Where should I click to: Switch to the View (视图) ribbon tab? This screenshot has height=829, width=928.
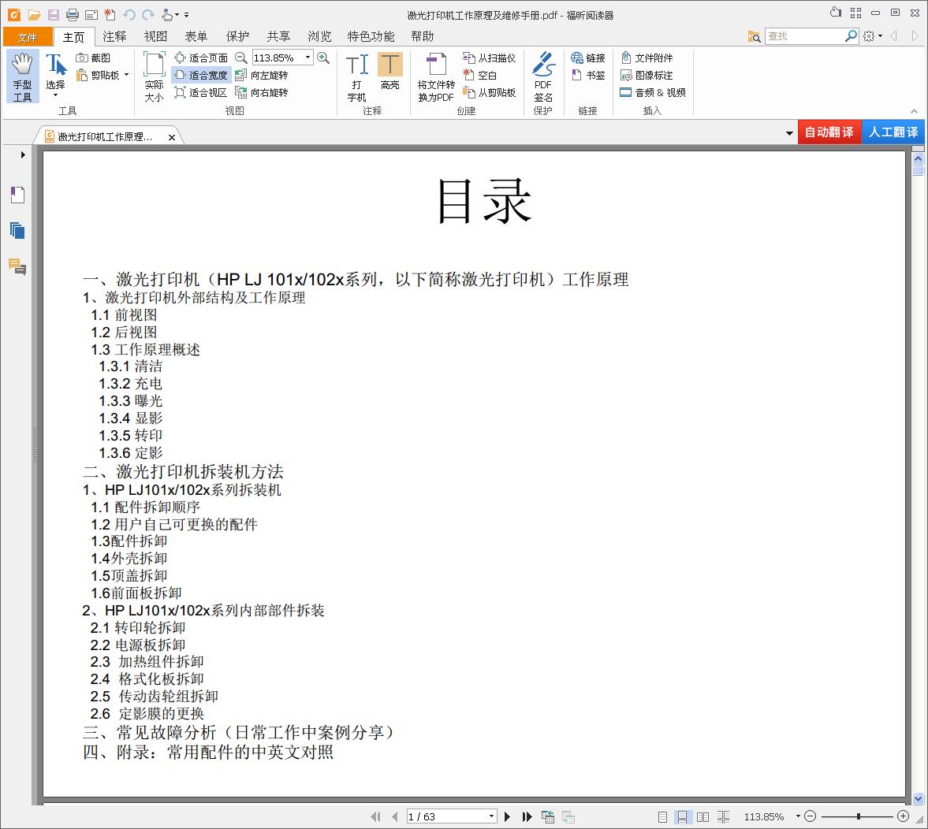(x=155, y=37)
